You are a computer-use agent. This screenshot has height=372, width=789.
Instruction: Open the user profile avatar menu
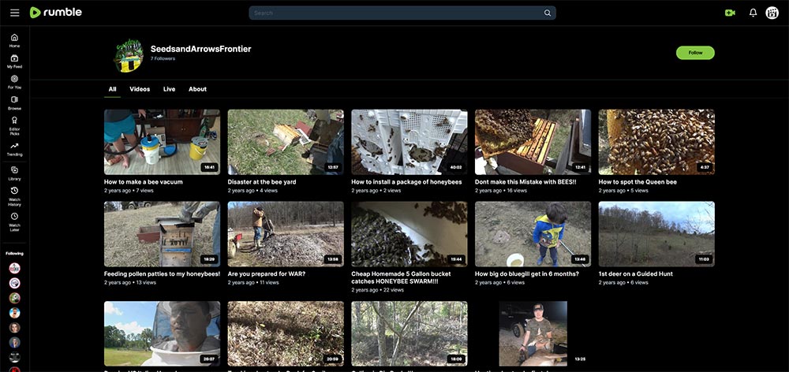point(772,13)
